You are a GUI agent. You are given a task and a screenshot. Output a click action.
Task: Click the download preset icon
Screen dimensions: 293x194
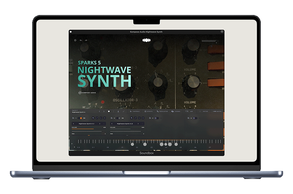(118, 111)
